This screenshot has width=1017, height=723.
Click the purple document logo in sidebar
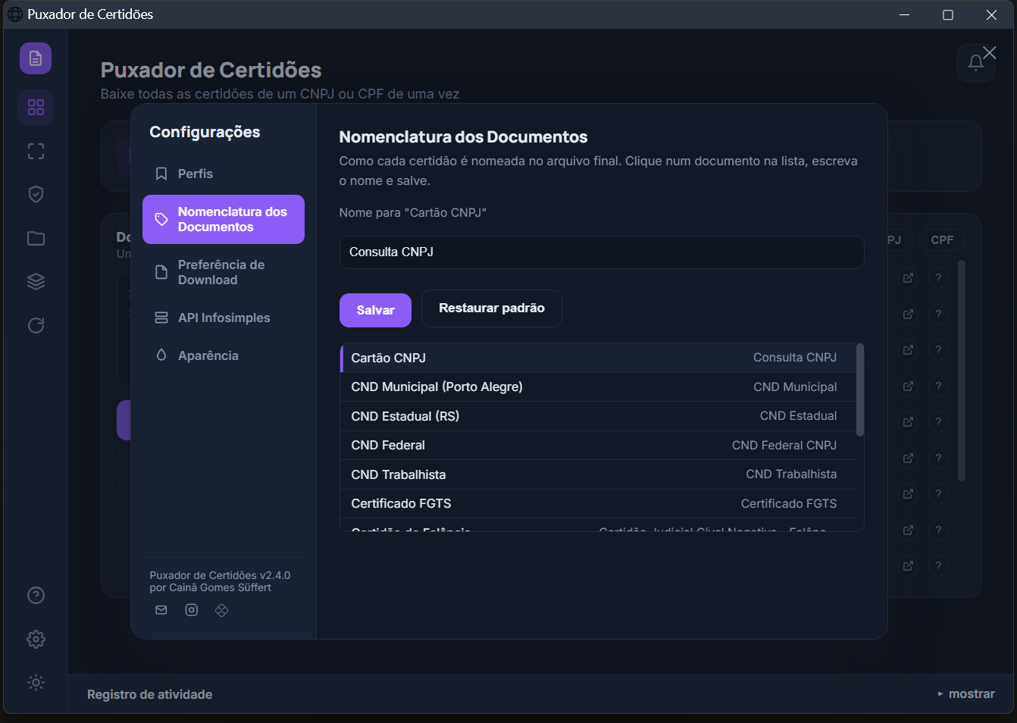coord(36,58)
